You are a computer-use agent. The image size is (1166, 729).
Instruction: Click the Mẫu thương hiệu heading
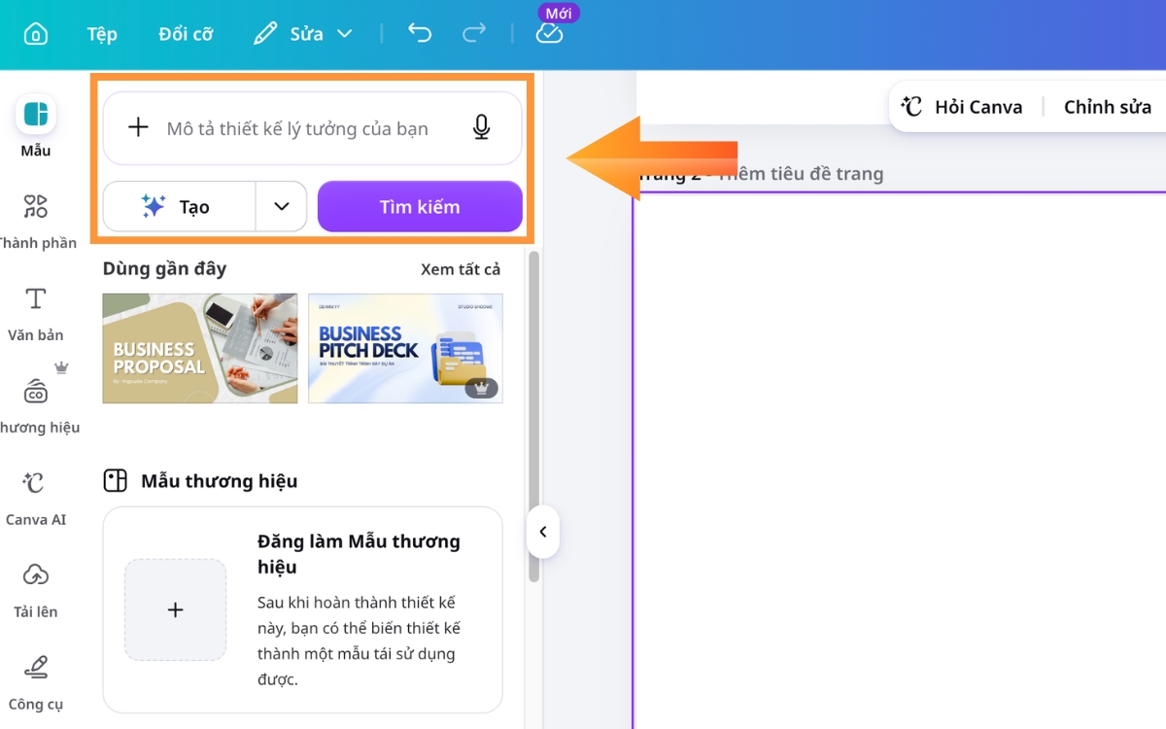pos(220,481)
